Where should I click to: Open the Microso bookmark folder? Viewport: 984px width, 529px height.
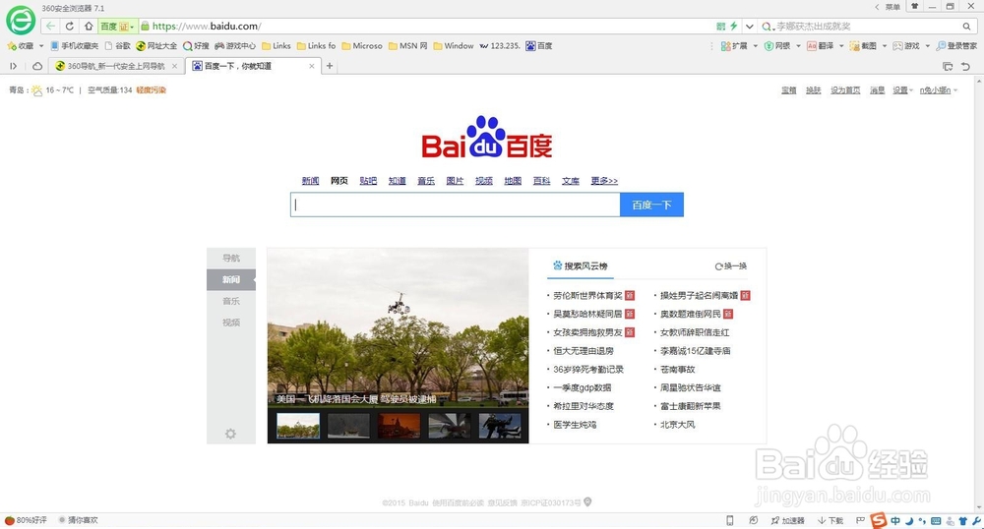(362, 46)
